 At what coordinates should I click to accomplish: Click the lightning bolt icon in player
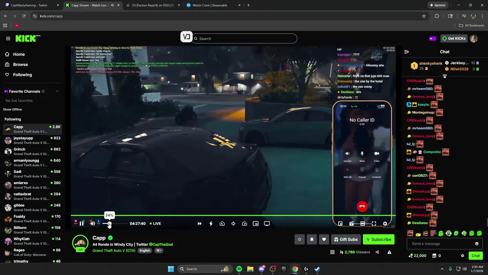pos(211,223)
